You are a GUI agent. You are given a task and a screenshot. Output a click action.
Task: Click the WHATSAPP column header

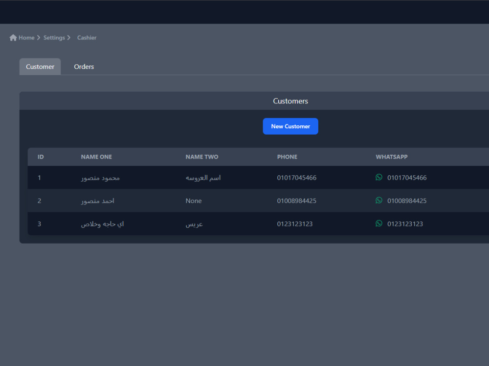(391, 157)
